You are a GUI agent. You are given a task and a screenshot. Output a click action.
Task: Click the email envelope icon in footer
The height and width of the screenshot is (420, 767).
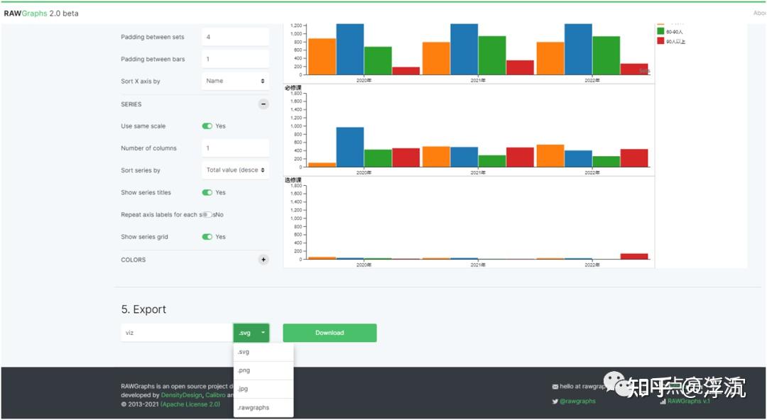(555, 387)
